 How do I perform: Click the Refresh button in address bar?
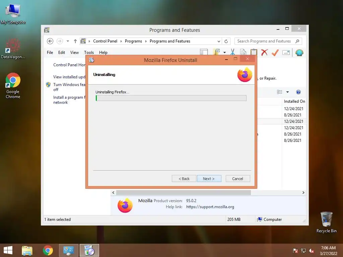[226, 41]
